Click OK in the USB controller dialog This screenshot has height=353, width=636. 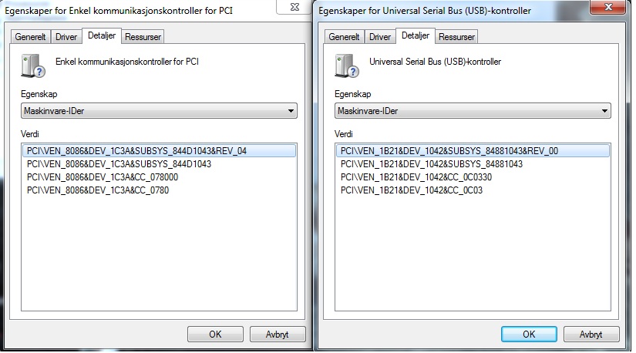pyautogui.click(x=529, y=335)
